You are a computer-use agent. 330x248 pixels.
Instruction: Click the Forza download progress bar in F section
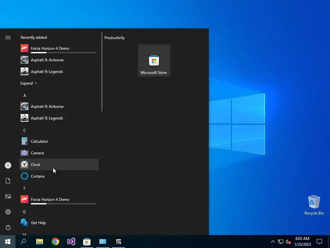pos(63,204)
